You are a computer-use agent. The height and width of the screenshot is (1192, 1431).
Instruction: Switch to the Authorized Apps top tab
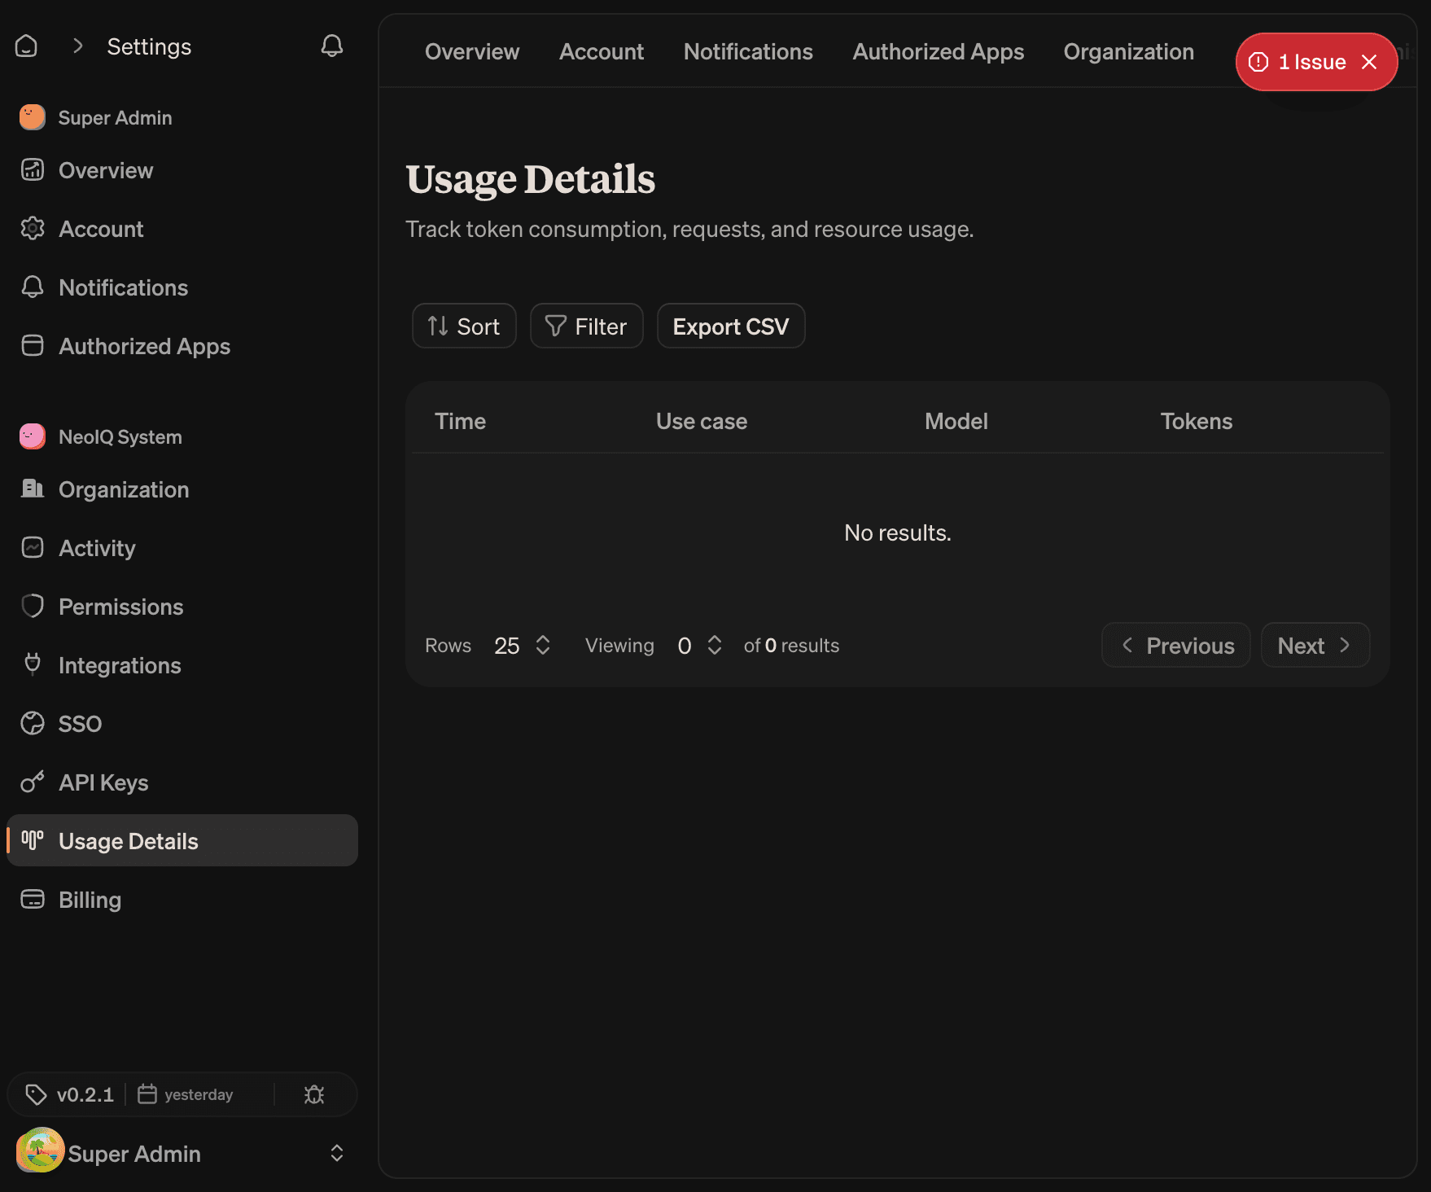pyautogui.click(x=939, y=51)
